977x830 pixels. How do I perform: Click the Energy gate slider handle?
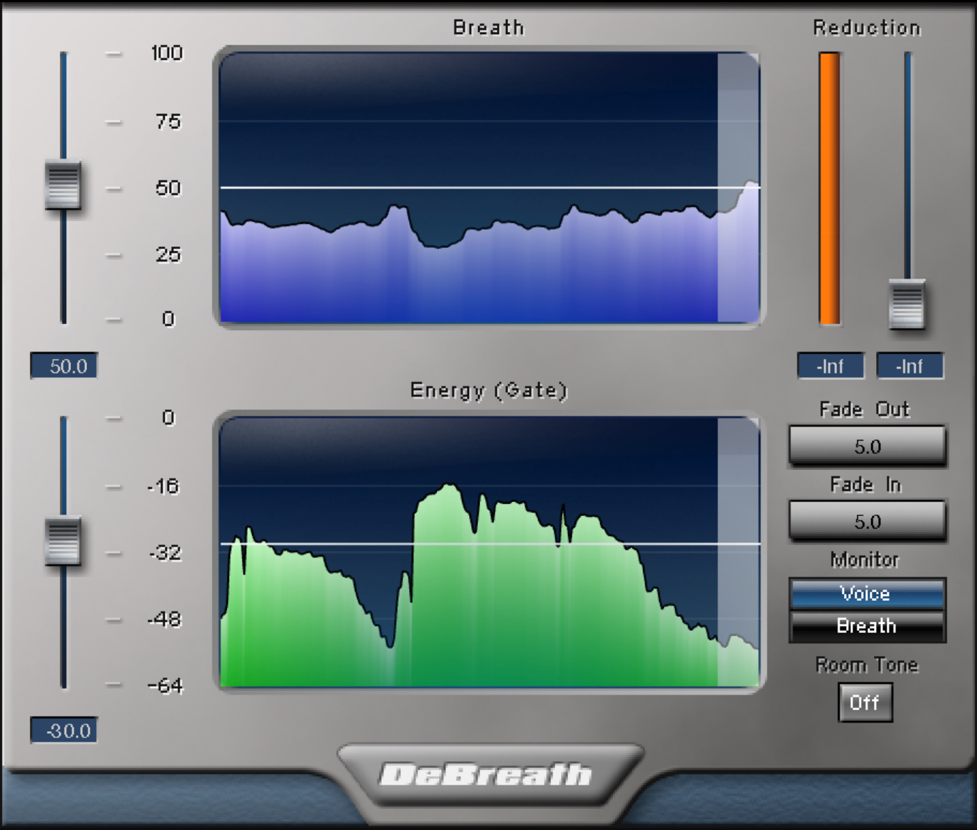[x=63, y=541]
